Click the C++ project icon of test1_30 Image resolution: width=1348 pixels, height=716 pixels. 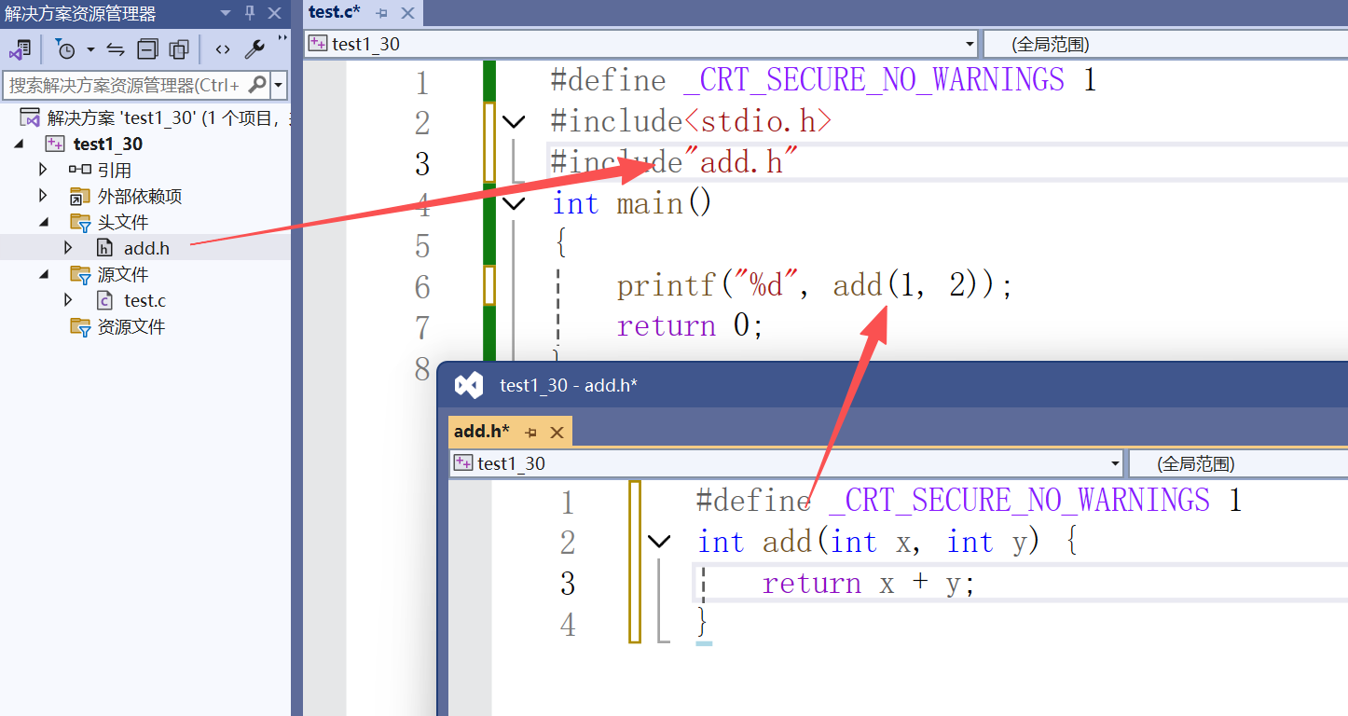[56, 144]
